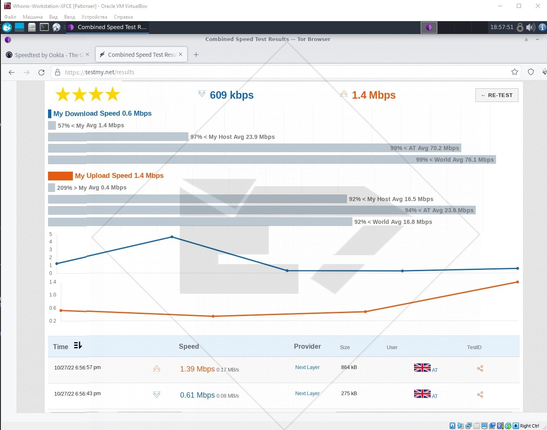The width and height of the screenshot is (547, 430).
Task: Click the download arrow icon beside 0.61 Mbps
Action: tap(157, 395)
